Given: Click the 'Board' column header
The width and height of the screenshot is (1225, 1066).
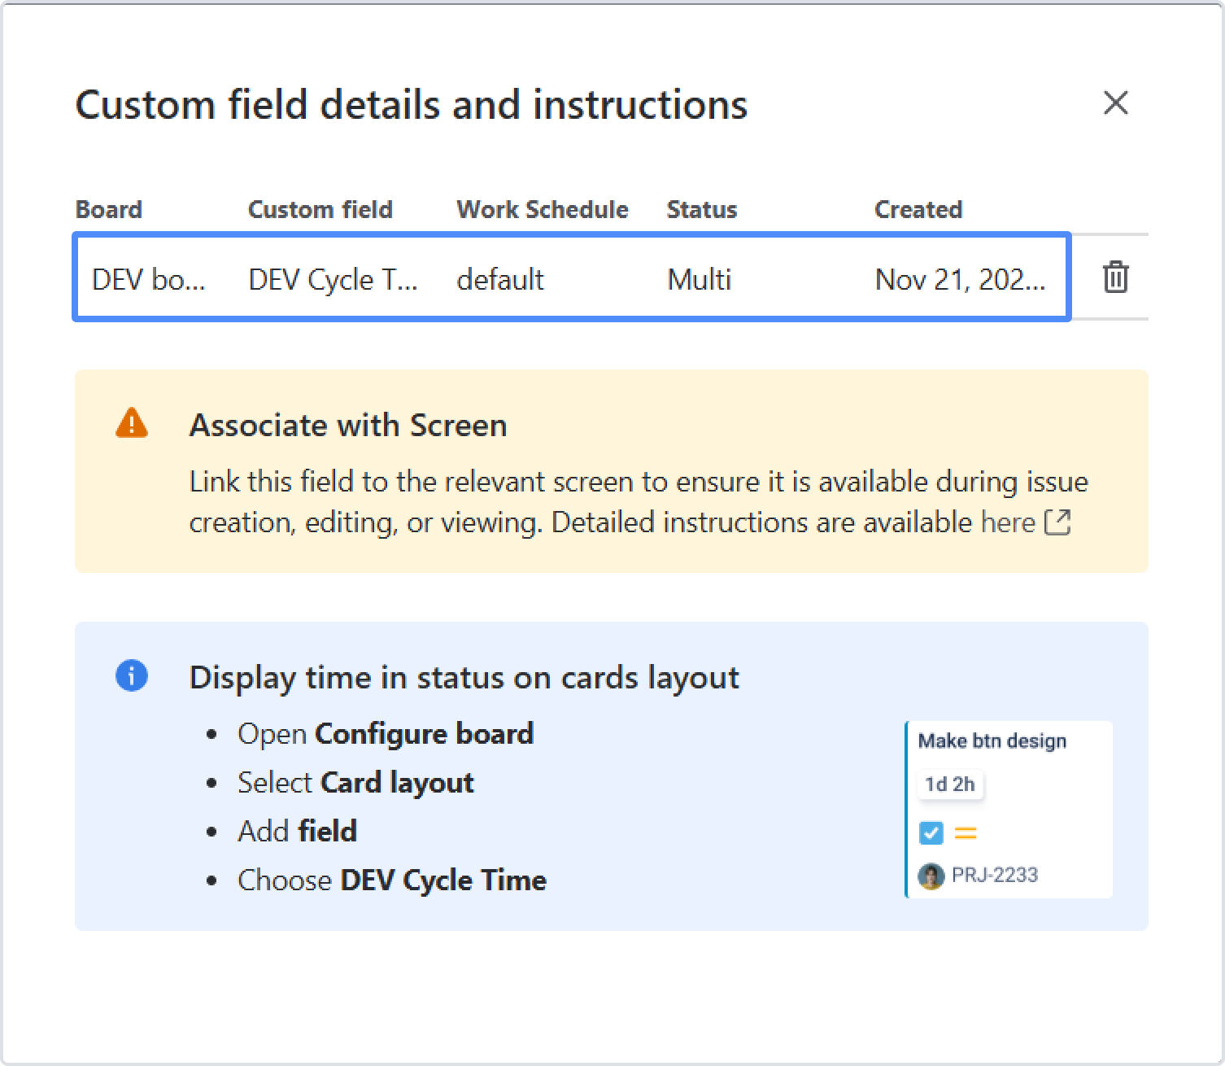Looking at the screenshot, I should (x=109, y=210).
